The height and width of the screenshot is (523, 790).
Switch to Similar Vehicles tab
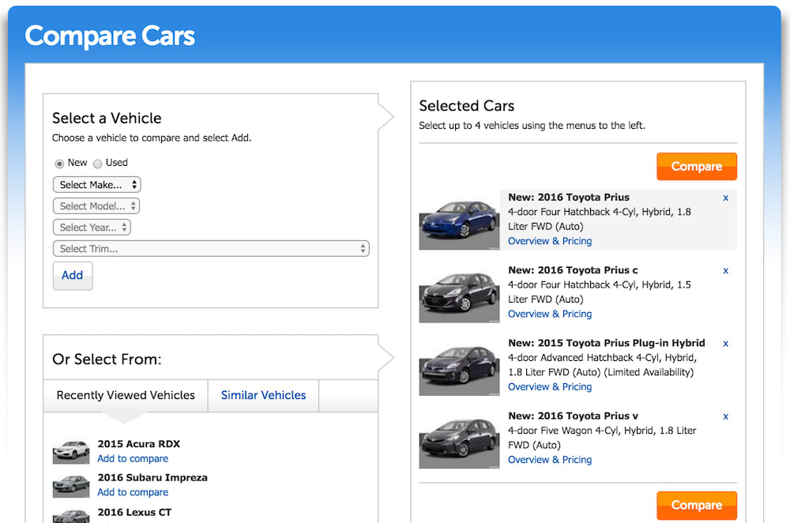pos(264,396)
